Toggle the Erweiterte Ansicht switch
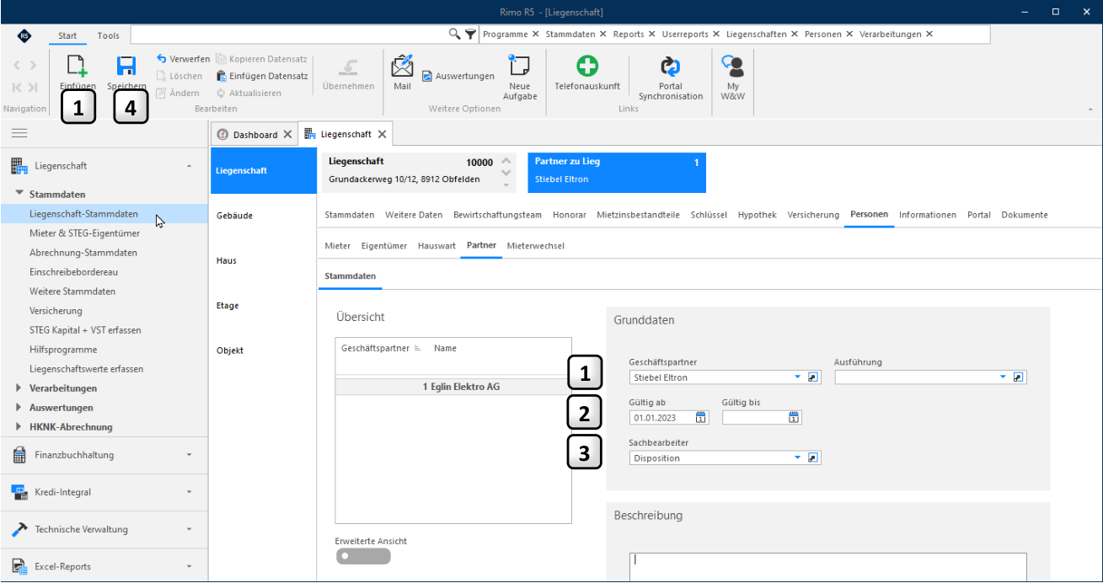 click(x=363, y=556)
